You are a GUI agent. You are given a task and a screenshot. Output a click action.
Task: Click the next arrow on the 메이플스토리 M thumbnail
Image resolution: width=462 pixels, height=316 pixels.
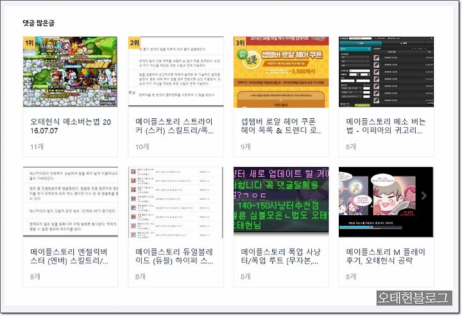[424, 196]
